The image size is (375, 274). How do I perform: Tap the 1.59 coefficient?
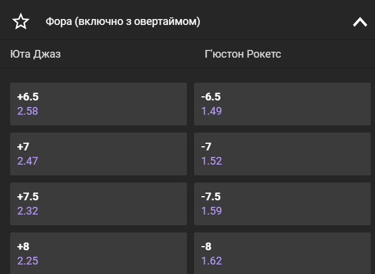[211, 211]
